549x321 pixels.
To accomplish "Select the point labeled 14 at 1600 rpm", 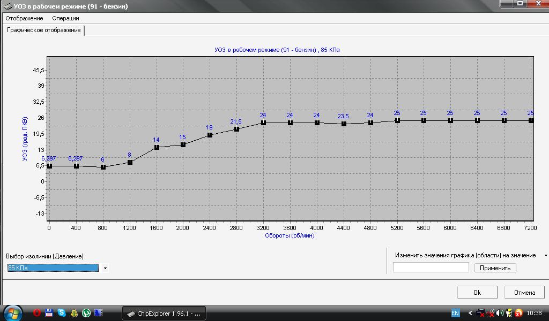I will click(x=157, y=148).
